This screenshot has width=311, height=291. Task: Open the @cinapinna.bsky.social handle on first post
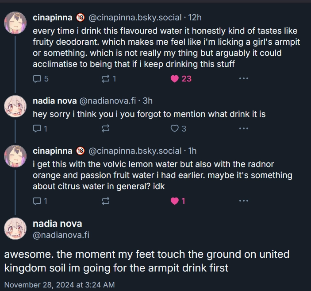[135, 18]
